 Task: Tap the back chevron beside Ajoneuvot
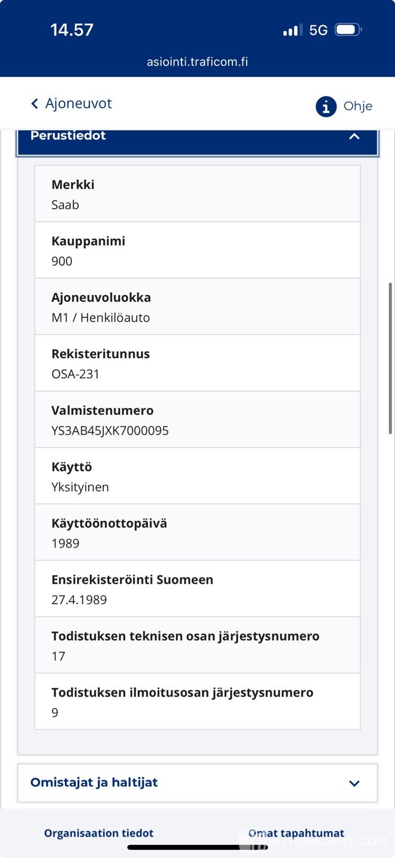[35, 103]
